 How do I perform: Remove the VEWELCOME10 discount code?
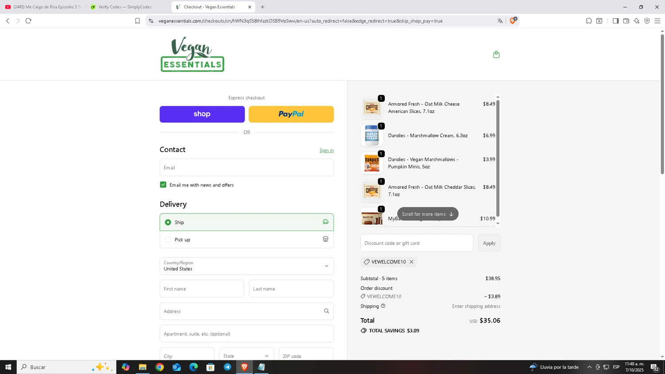pos(411,262)
